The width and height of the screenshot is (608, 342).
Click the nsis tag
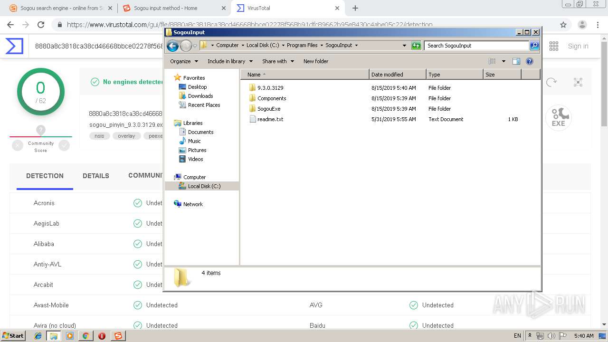pos(99,136)
